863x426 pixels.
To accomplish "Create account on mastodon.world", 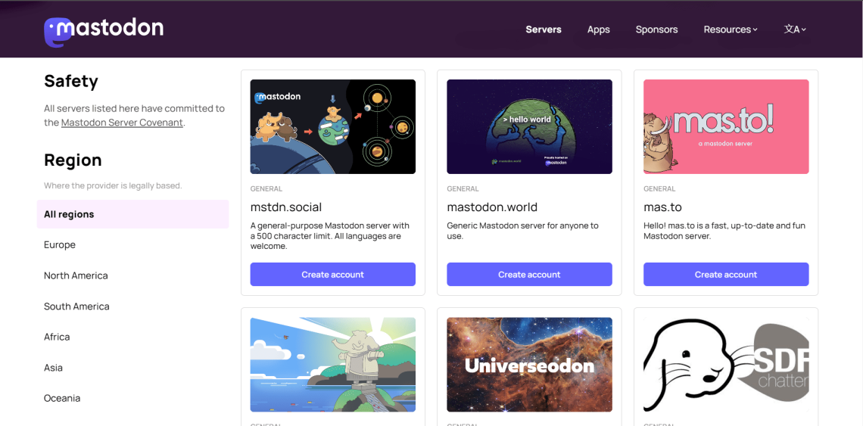I will [x=529, y=274].
